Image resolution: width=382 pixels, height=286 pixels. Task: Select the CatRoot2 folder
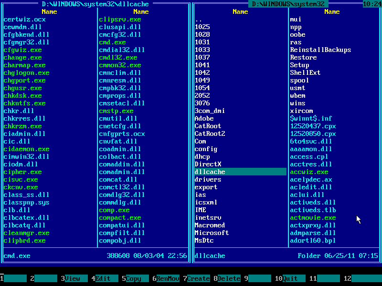coord(210,134)
